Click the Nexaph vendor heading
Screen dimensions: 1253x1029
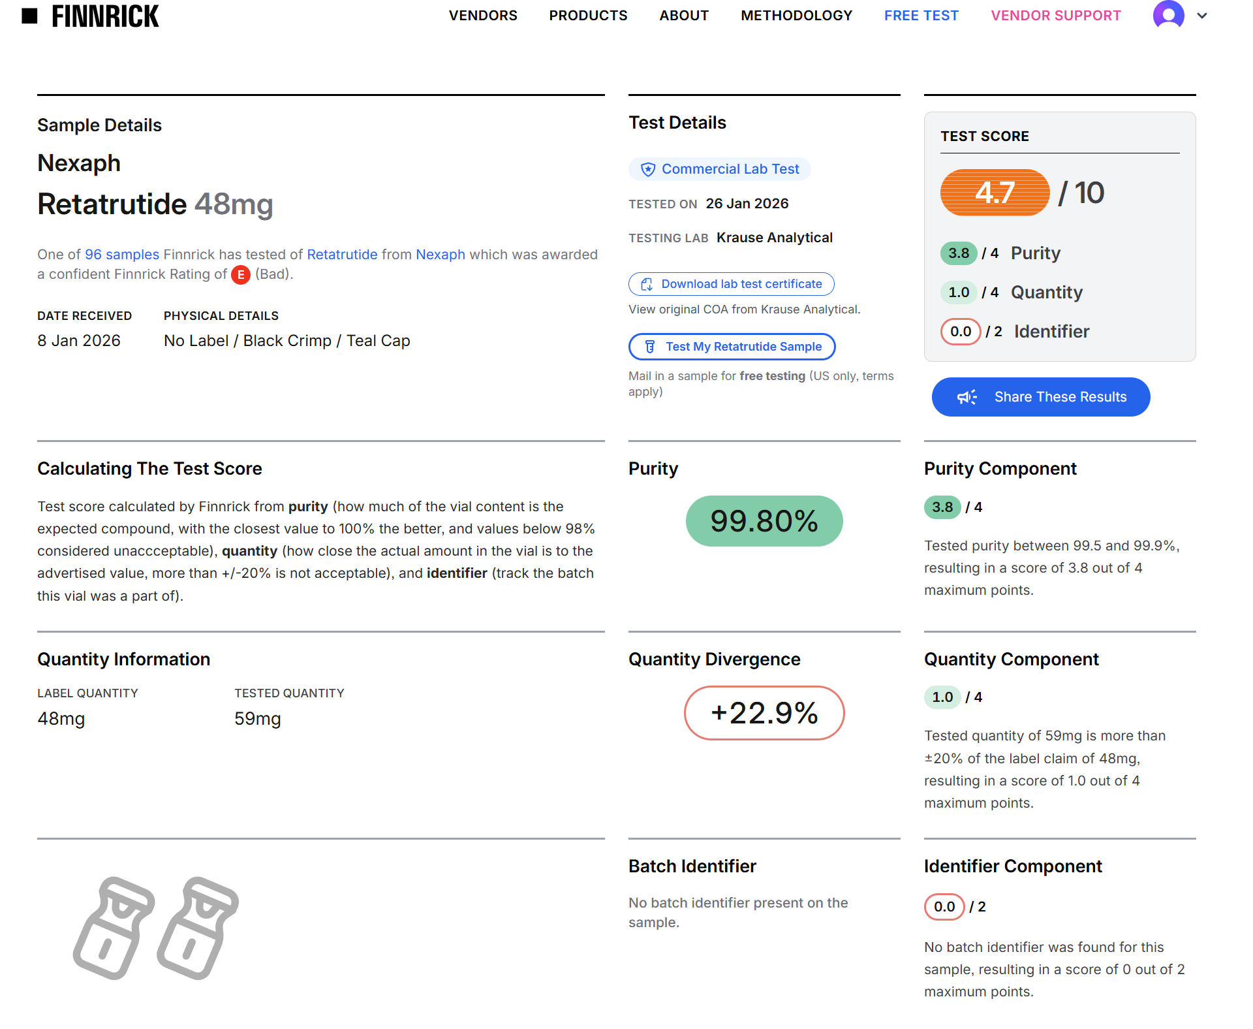click(x=79, y=163)
